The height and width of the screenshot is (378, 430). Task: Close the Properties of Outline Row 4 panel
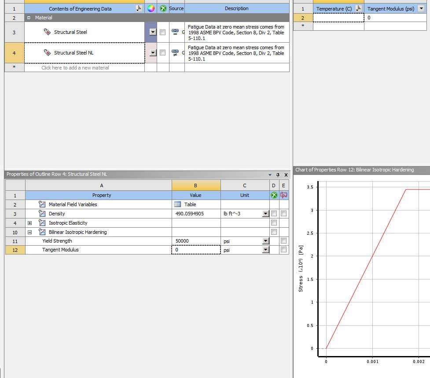[286, 175]
